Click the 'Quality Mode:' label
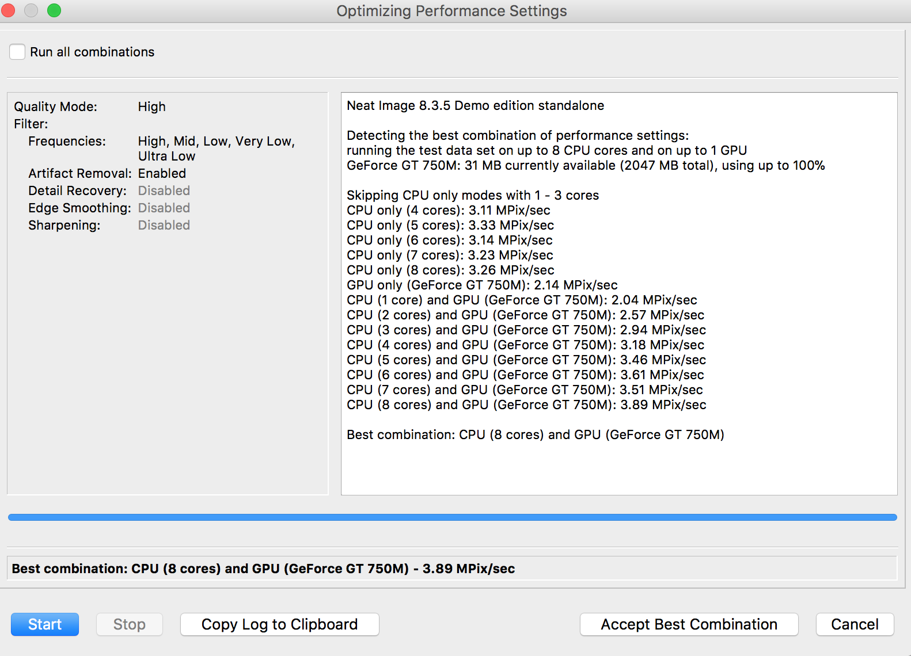 click(x=56, y=106)
